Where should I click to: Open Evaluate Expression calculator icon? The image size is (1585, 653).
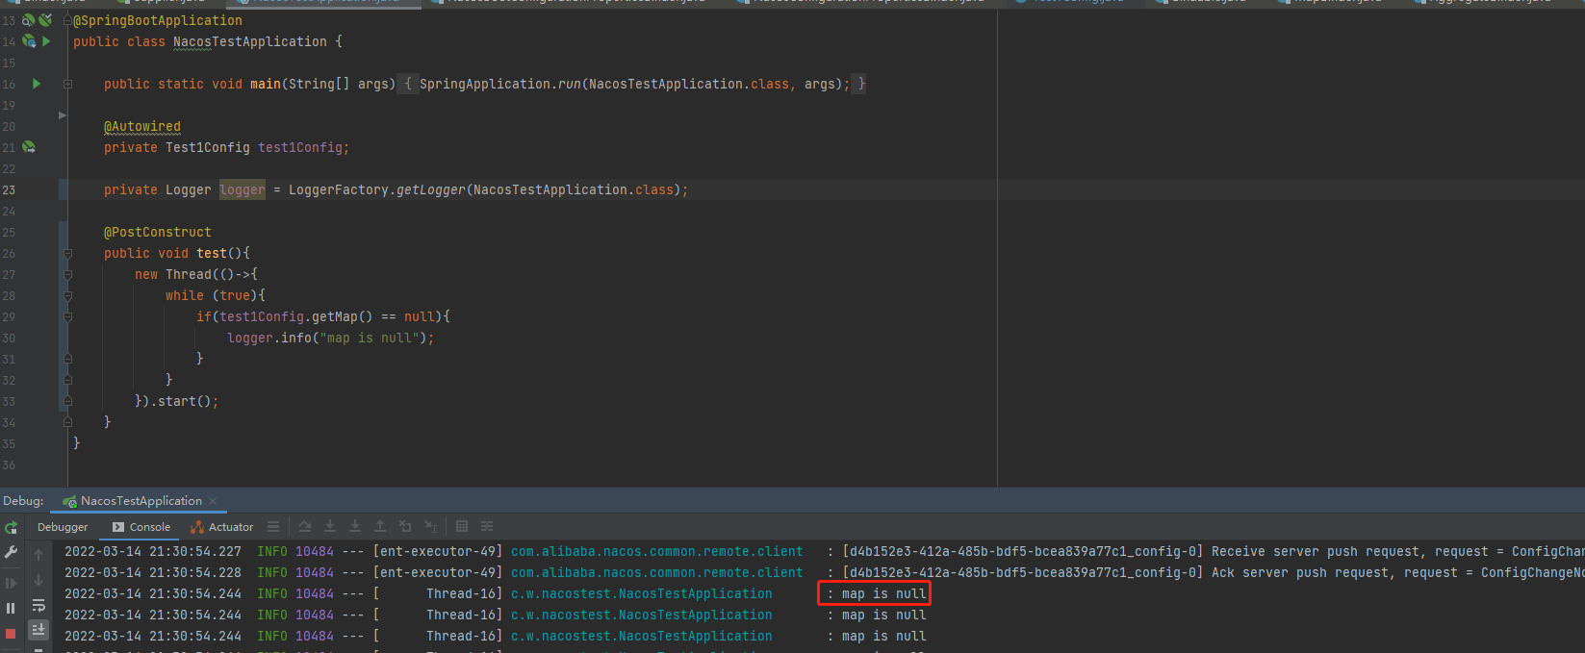pos(462,526)
